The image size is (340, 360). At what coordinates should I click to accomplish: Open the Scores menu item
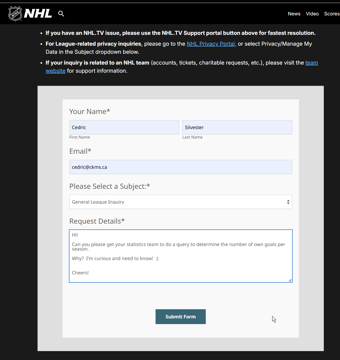click(x=332, y=14)
